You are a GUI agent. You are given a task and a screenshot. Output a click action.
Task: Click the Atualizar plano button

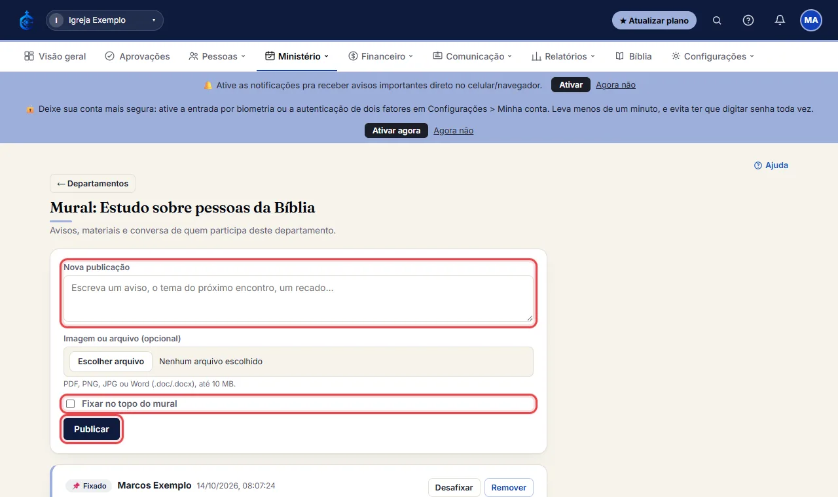[x=654, y=20]
